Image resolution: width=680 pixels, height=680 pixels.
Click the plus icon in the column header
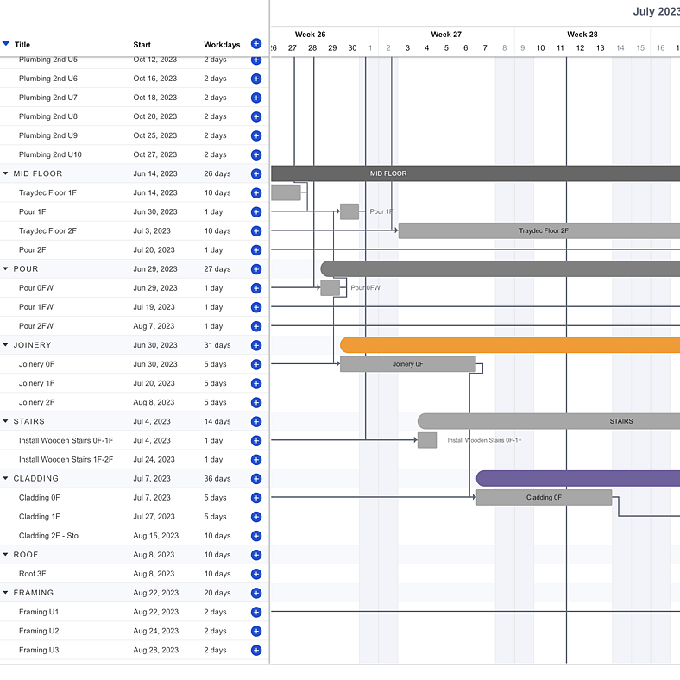click(256, 44)
